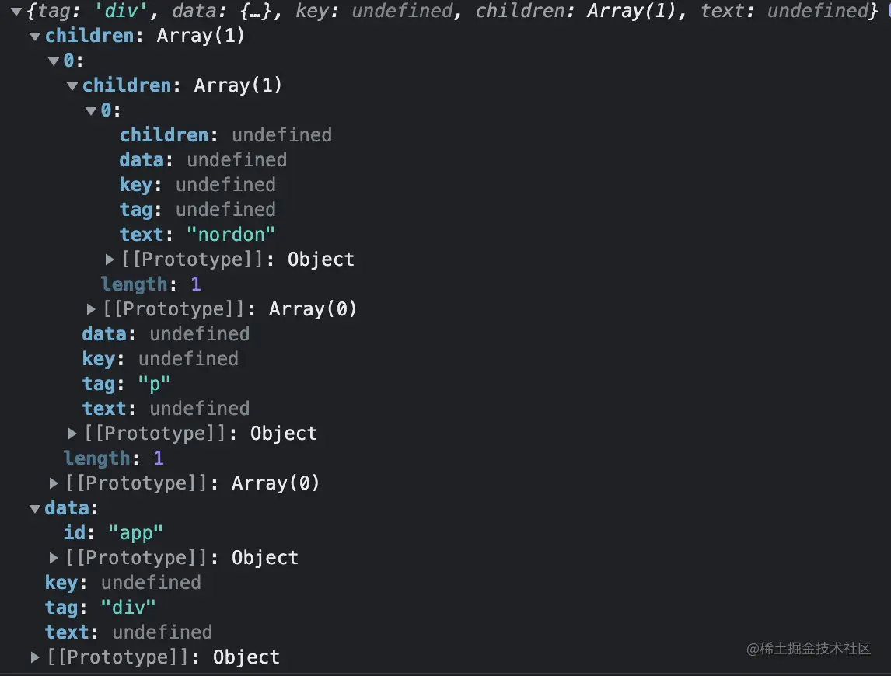This screenshot has width=891, height=676.
Task: Collapse the nested children Array(1) node
Action: (72, 86)
